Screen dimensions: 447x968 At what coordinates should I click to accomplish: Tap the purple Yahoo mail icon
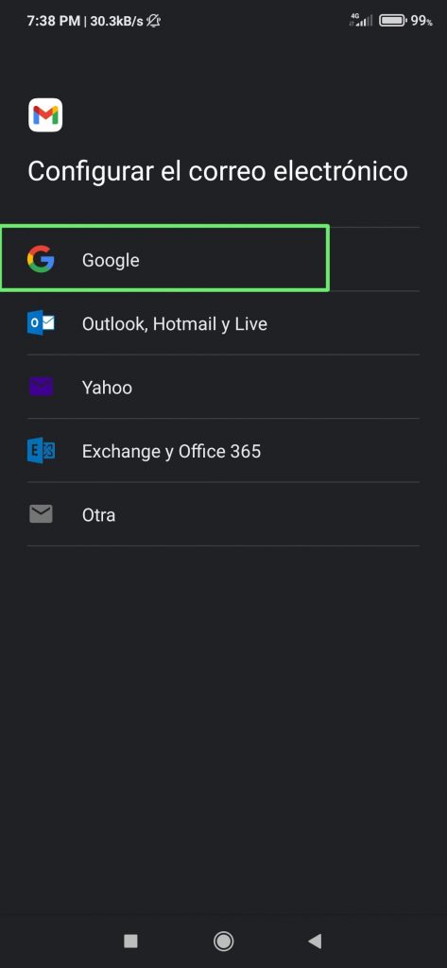point(41,387)
